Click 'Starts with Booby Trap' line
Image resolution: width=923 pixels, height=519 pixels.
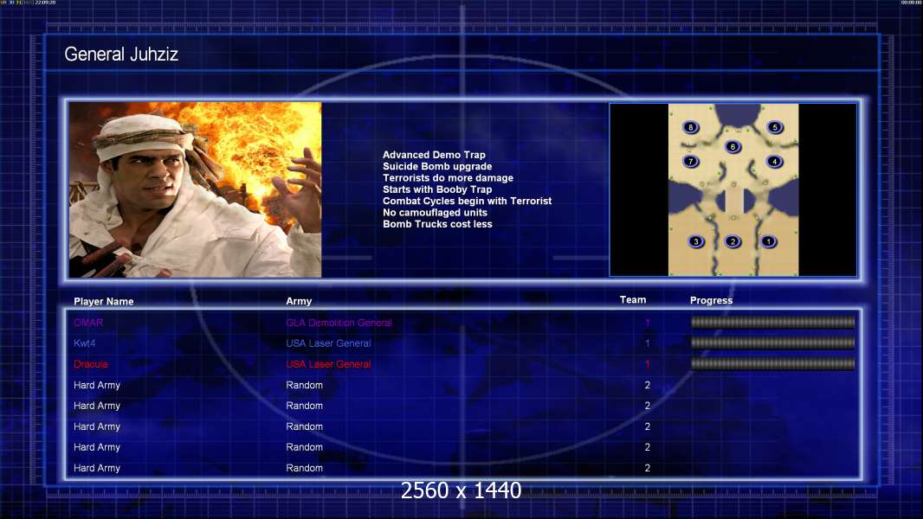(x=437, y=189)
